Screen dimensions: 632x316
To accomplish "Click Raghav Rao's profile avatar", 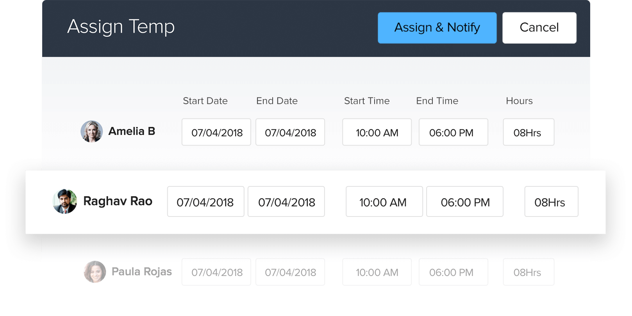I will tap(65, 201).
